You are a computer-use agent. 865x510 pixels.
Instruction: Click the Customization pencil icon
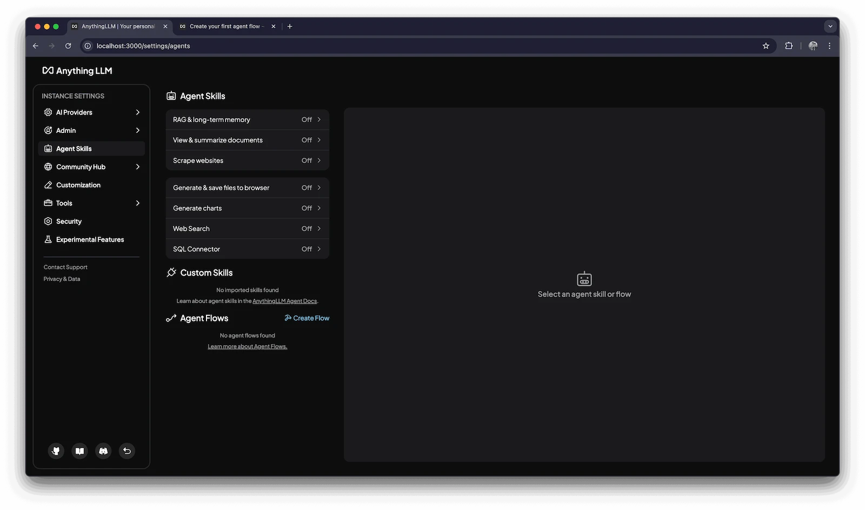click(x=48, y=185)
